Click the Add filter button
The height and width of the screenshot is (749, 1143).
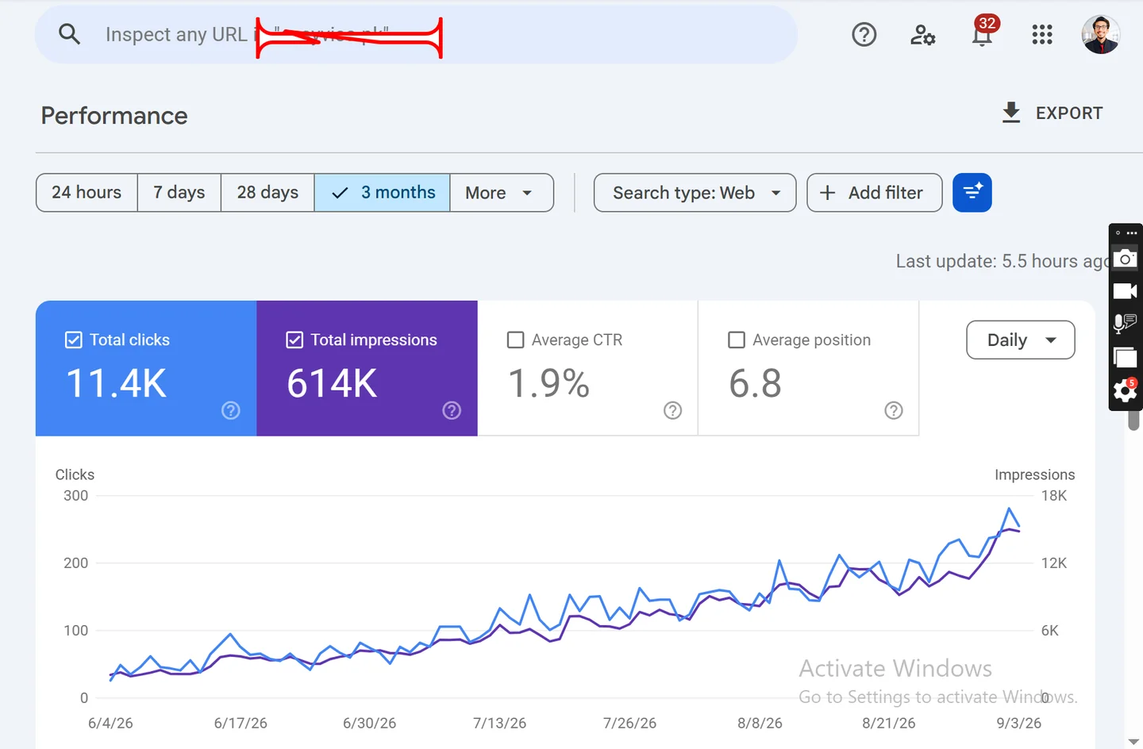pos(874,193)
